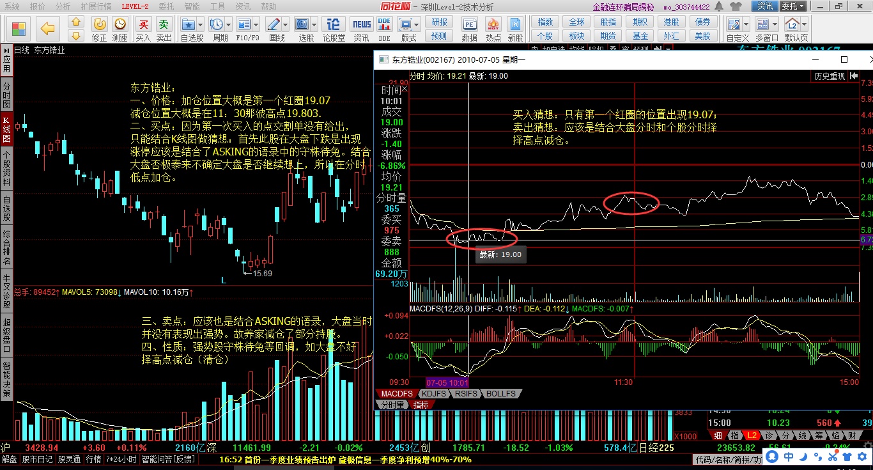
Task: Open the 报价 menu
Action: tap(38, 6)
